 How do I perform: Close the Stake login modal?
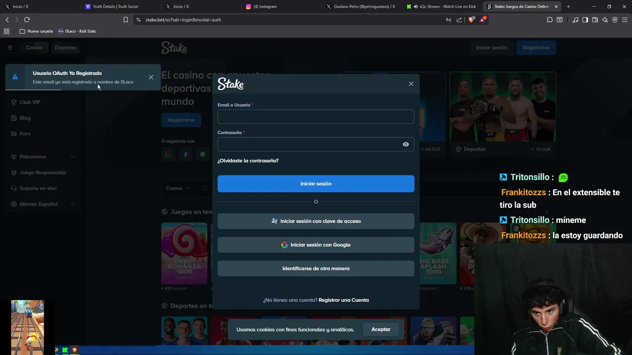pos(411,84)
